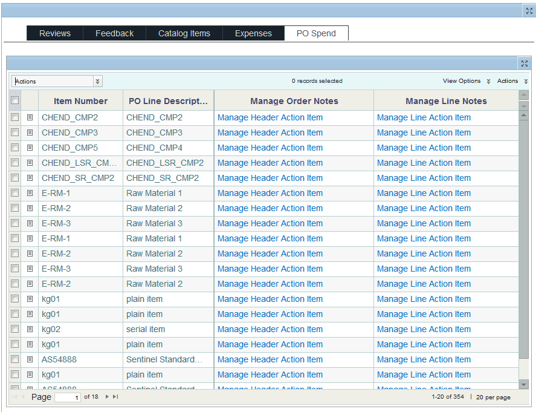Check the CHEND_SR_CMP2 row checkbox
The width and height of the screenshot is (536, 412).
[15, 178]
